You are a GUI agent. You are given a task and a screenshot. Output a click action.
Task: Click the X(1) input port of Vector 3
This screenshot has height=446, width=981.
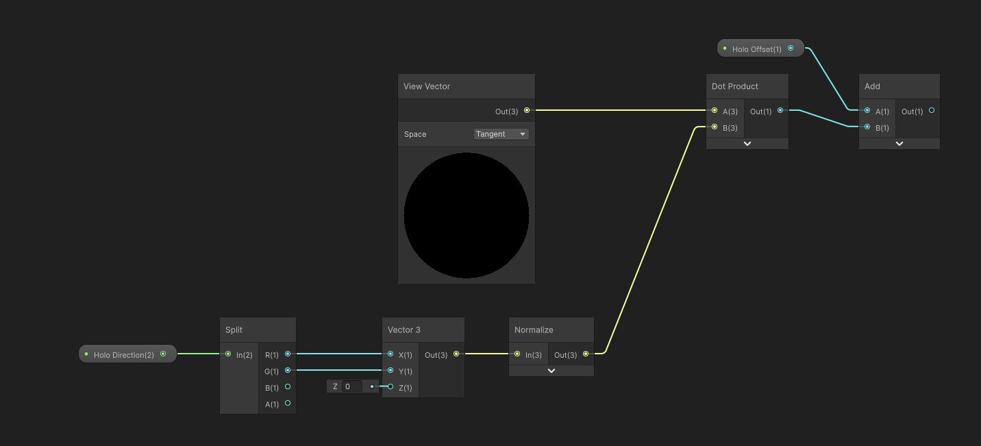tap(390, 354)
